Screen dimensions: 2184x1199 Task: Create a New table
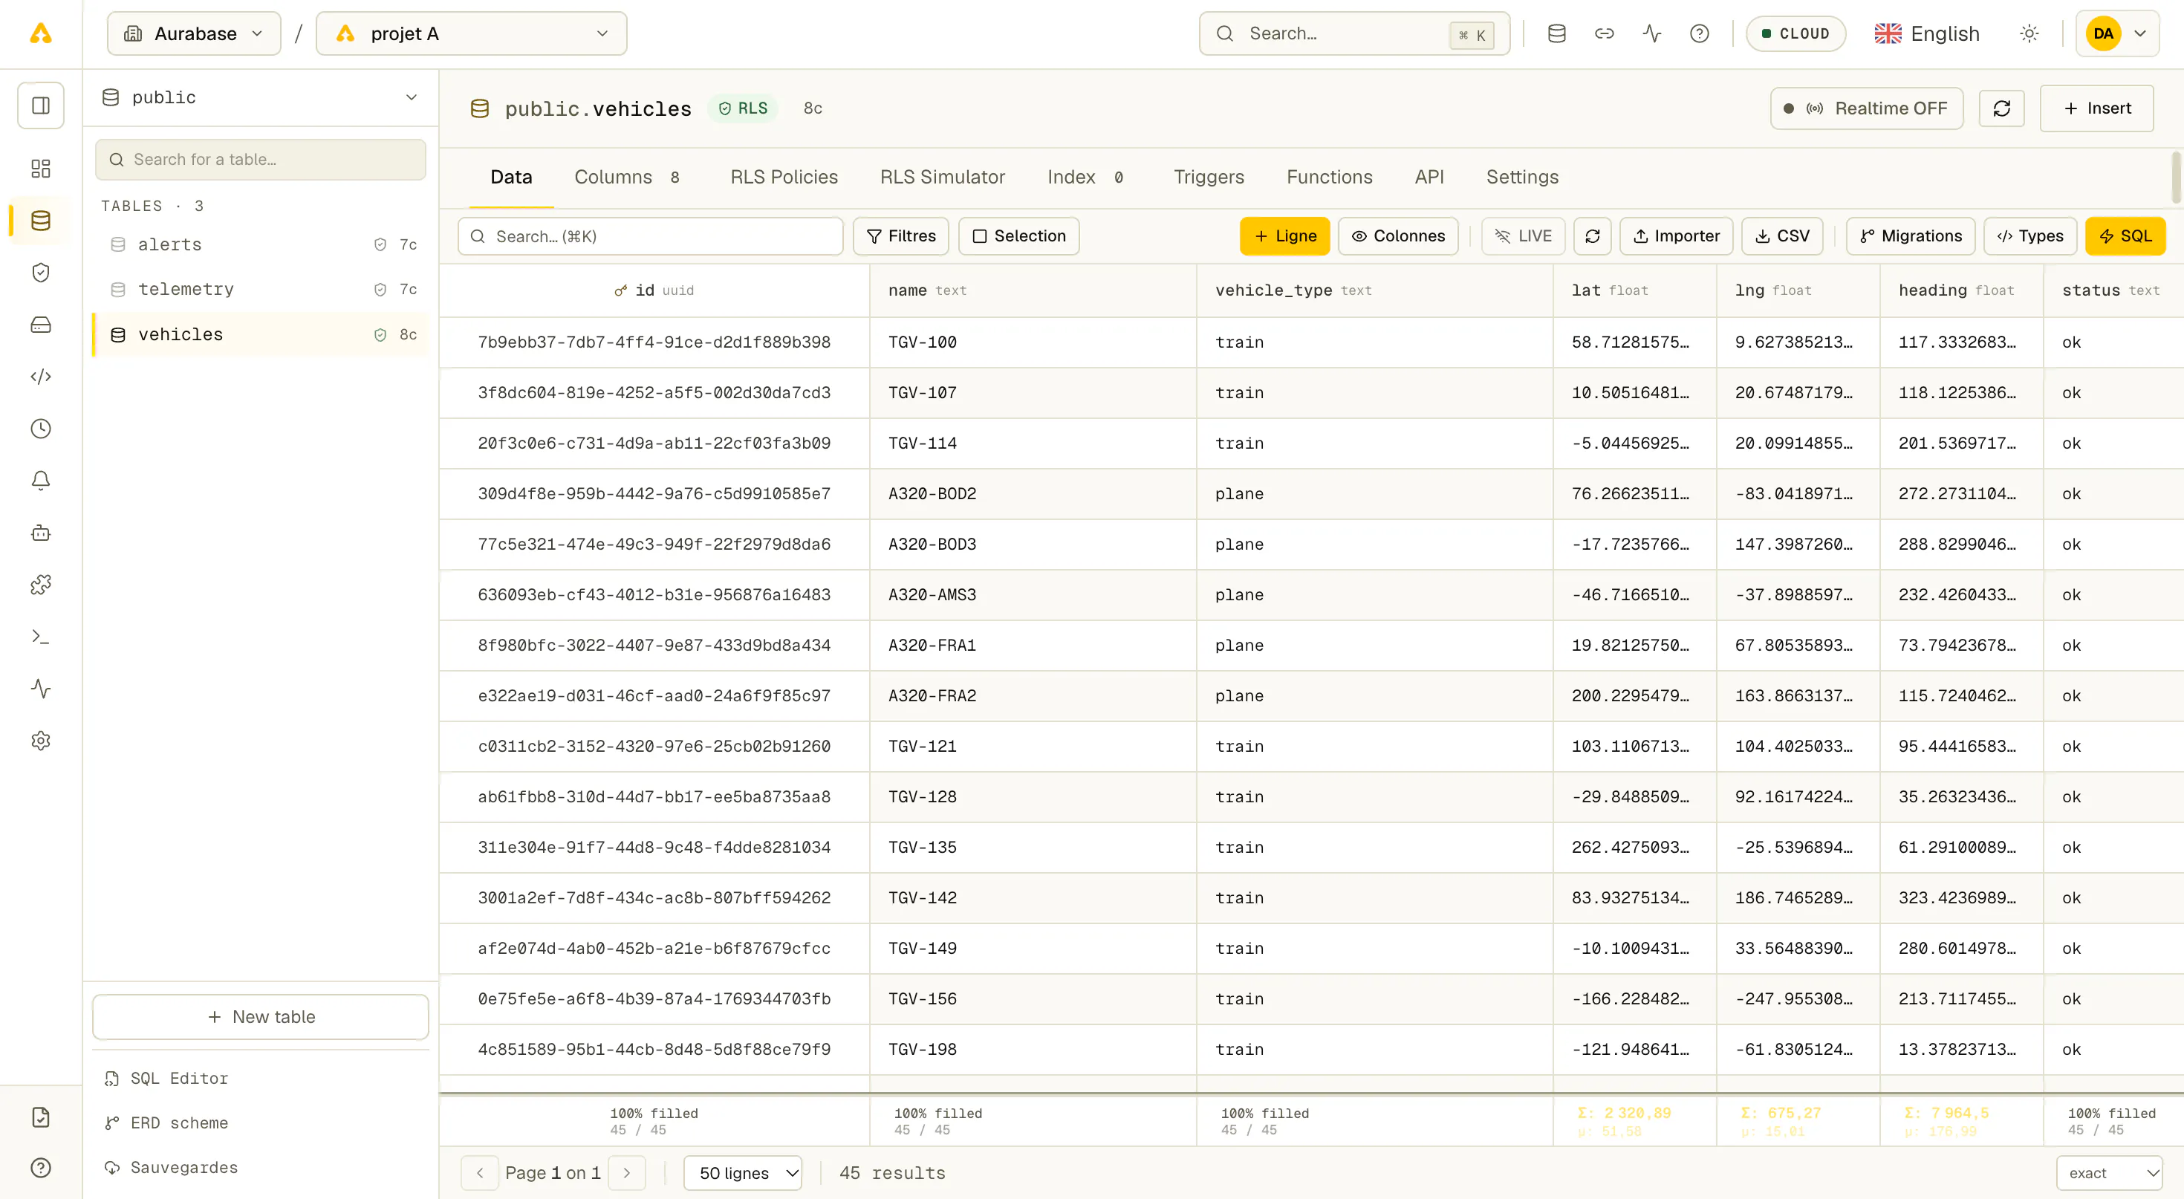pos(260,1017)
